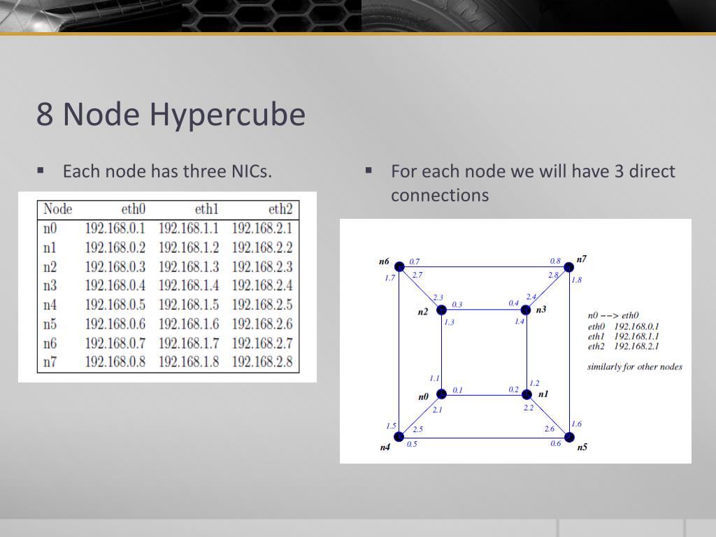Select table cell 192.168.0.4
Viewport: 716px width, 537px height.
(115, 285)
